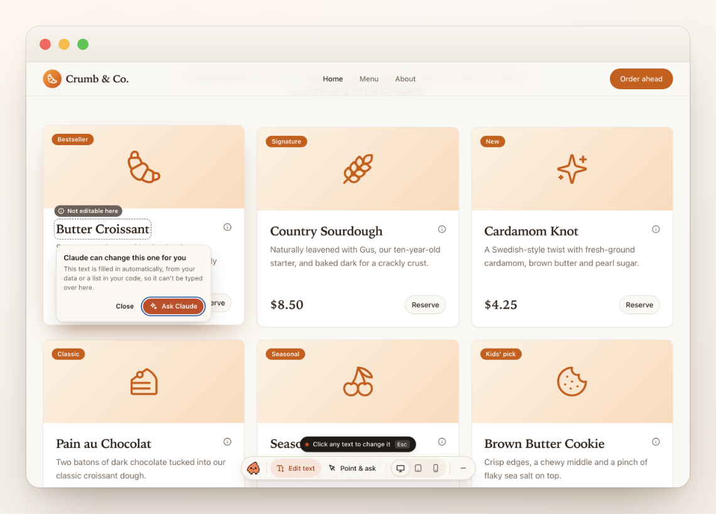Open info icon beside Butter Croissant
Viewport: 716px width, 514px height.
227,227
